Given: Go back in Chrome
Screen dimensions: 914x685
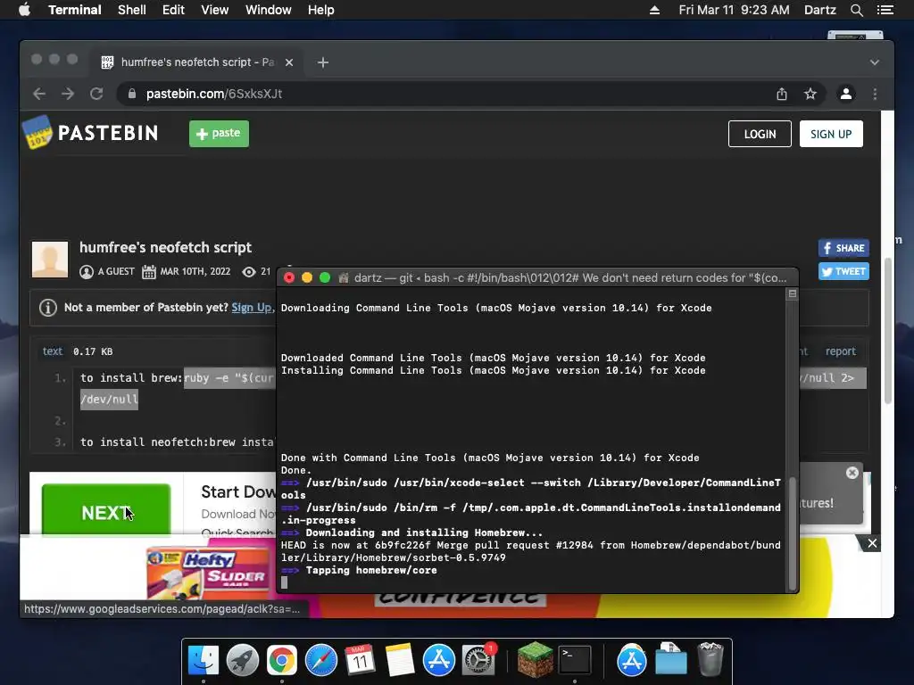Looking at the screenshot, I should click(x=39, y=94).
